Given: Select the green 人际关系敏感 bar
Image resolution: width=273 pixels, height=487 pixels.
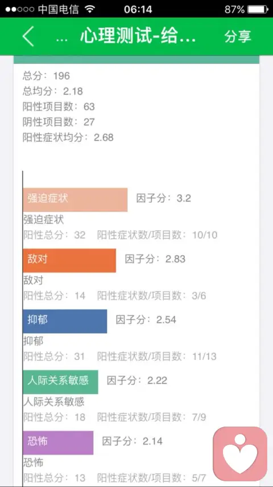Looking at the screenshot, I should tap(60, 382).
